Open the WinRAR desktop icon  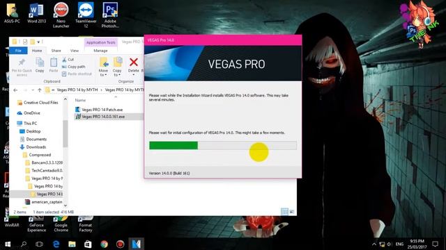(12, 221)
